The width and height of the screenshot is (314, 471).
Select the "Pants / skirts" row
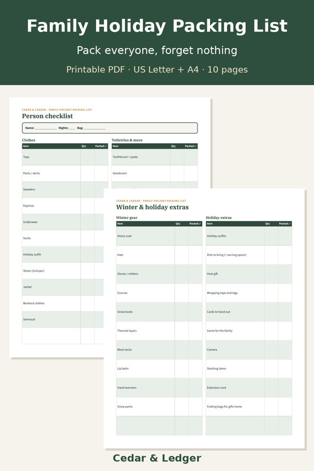tap(65, 173)
